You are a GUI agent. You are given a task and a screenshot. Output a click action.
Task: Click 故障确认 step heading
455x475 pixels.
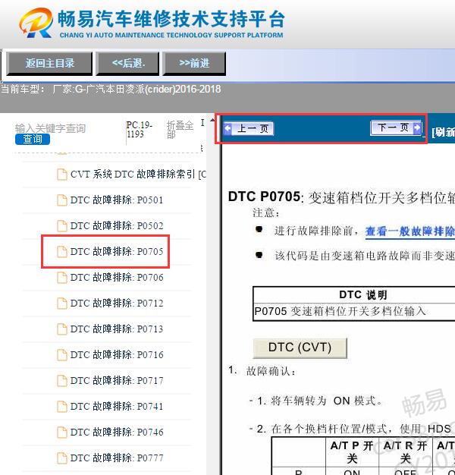271,371
